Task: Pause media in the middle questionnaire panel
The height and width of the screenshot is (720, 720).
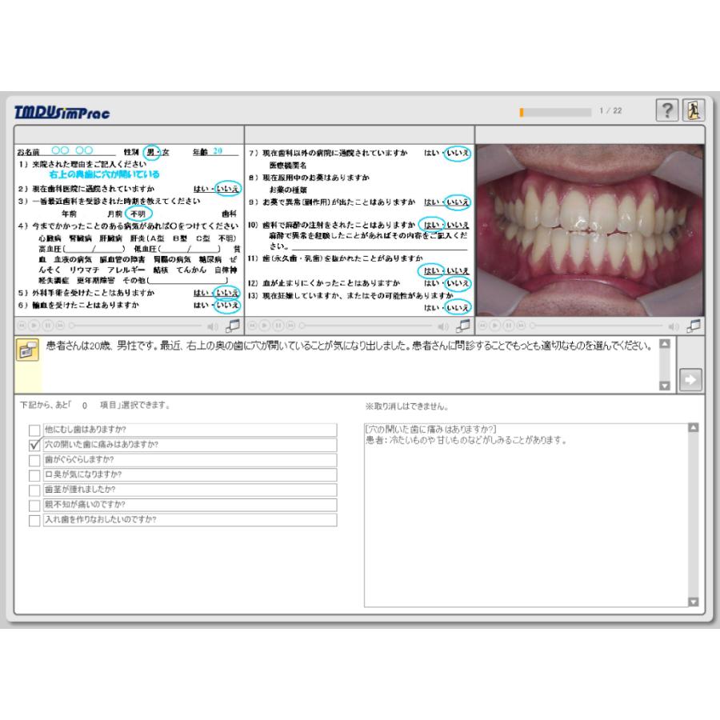Action: coord(278,326)
